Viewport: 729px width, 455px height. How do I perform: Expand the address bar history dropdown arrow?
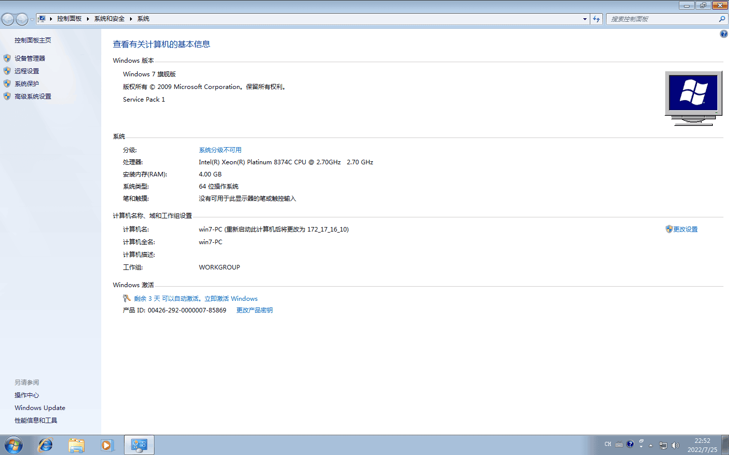585,19
